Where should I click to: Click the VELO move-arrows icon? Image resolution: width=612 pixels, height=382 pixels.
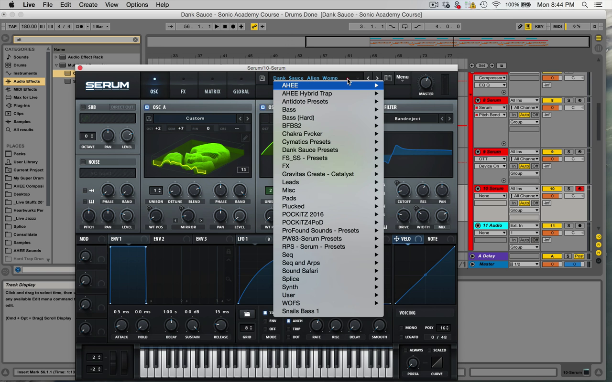396,239
